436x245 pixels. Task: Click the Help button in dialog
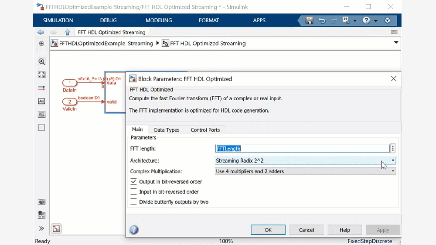(344, 230)
